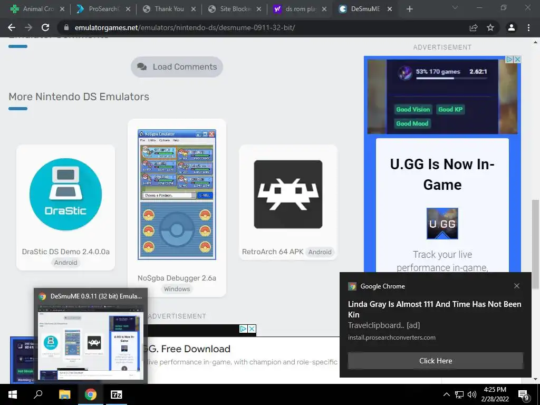Open the taskbar clock and date
The image size is (540, 405).
click(x=495, y=394)
